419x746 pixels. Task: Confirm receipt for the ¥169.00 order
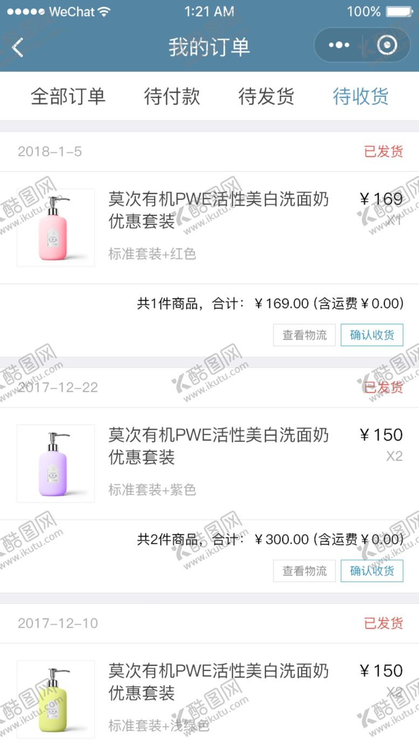(372, 335)
